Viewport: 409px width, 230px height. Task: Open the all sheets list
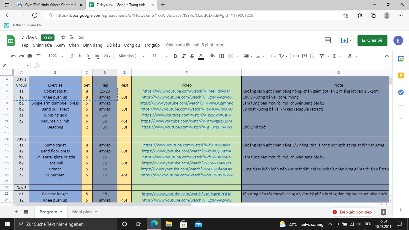26,212
